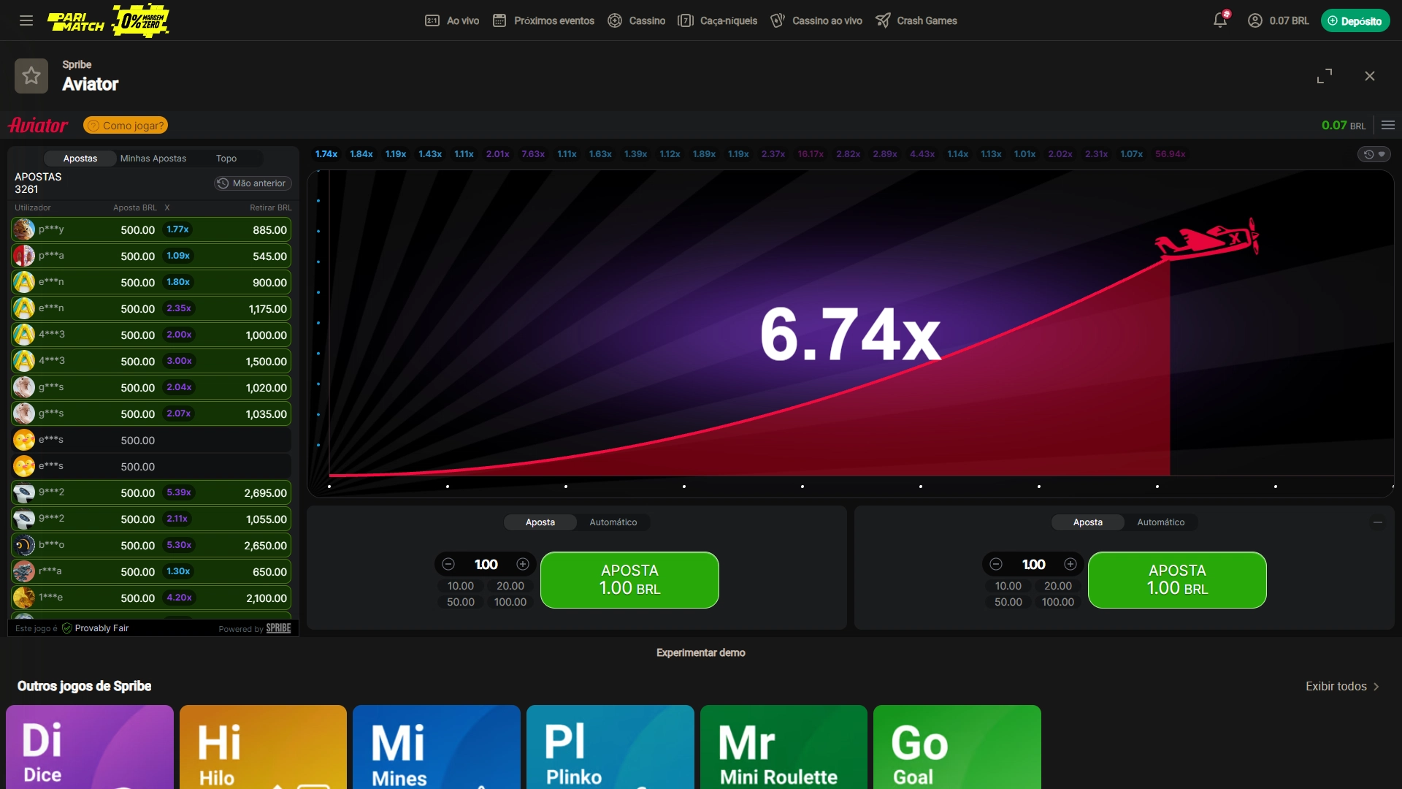Expand the game to fullscreen
The width and height of the screenshot is (1402, 789).
(x=1324, y=76)
